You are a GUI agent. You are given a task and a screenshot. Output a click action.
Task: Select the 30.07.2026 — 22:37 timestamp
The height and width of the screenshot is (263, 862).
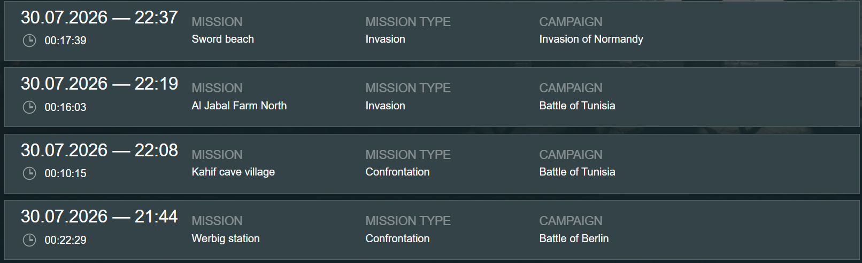[99, 18]
